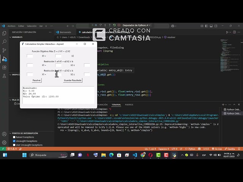
Task: Open the Selección menu
Action: [x=32, y=26]
